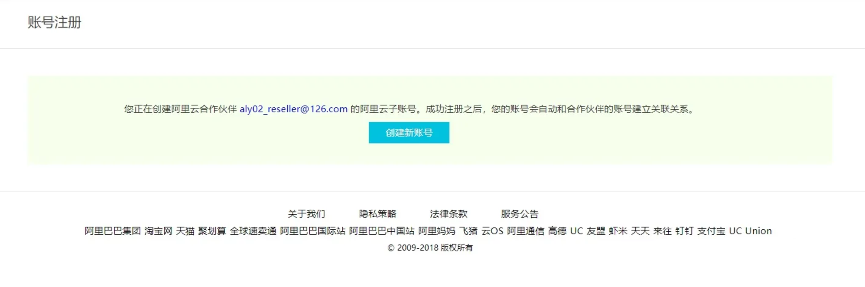Visit the 淘宝网 link

click(158, 231)
